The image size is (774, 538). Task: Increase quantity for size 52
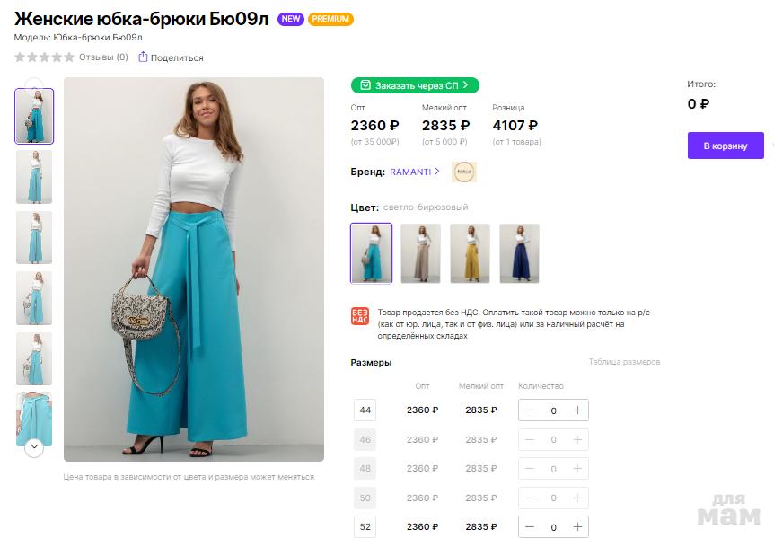(577, 527)
